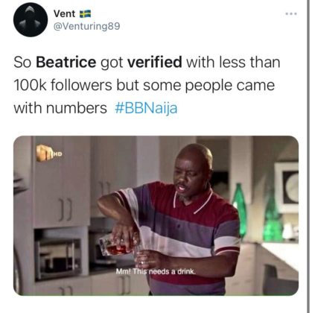Click the HD channel logo in image
Viewport: 312px width, 313px height.
[x=49, y=153]
